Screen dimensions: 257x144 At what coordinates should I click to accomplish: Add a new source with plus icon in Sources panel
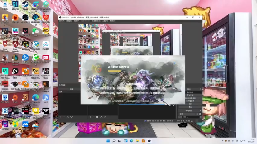90,117
